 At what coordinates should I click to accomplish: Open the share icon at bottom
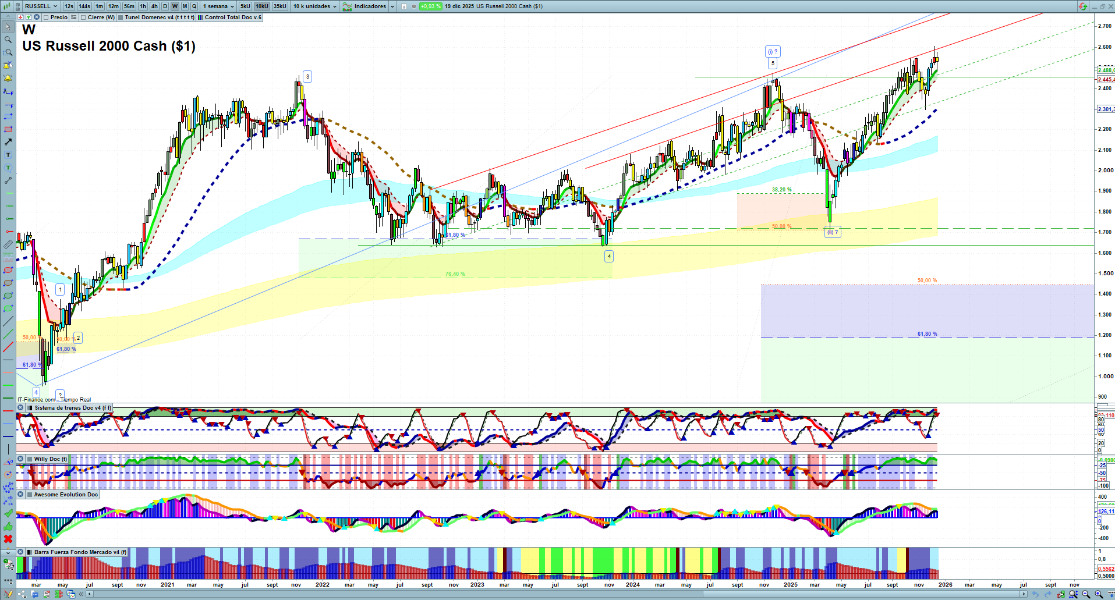[23, 594]
